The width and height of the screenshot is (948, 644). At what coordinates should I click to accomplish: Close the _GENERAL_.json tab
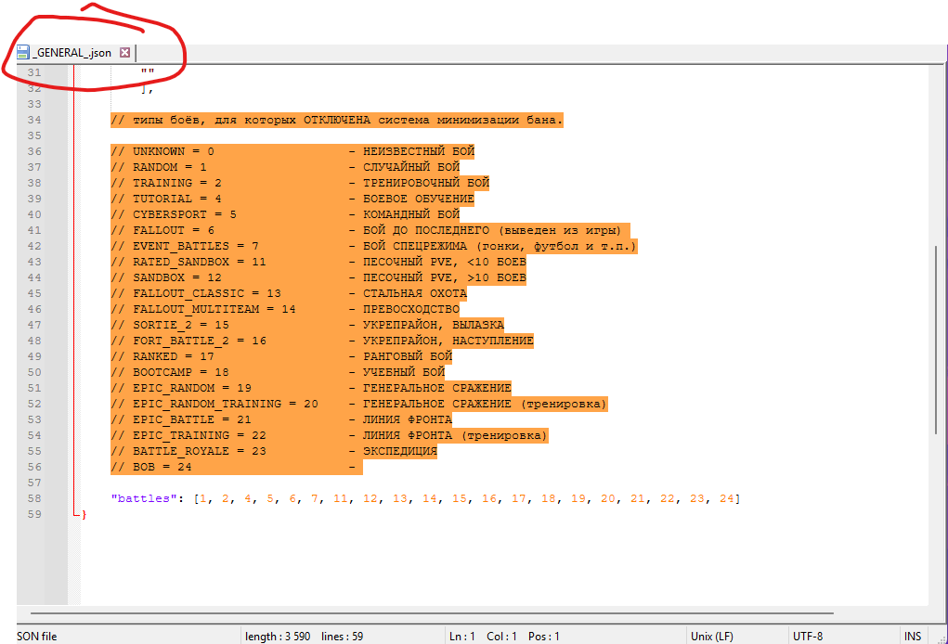125,53
